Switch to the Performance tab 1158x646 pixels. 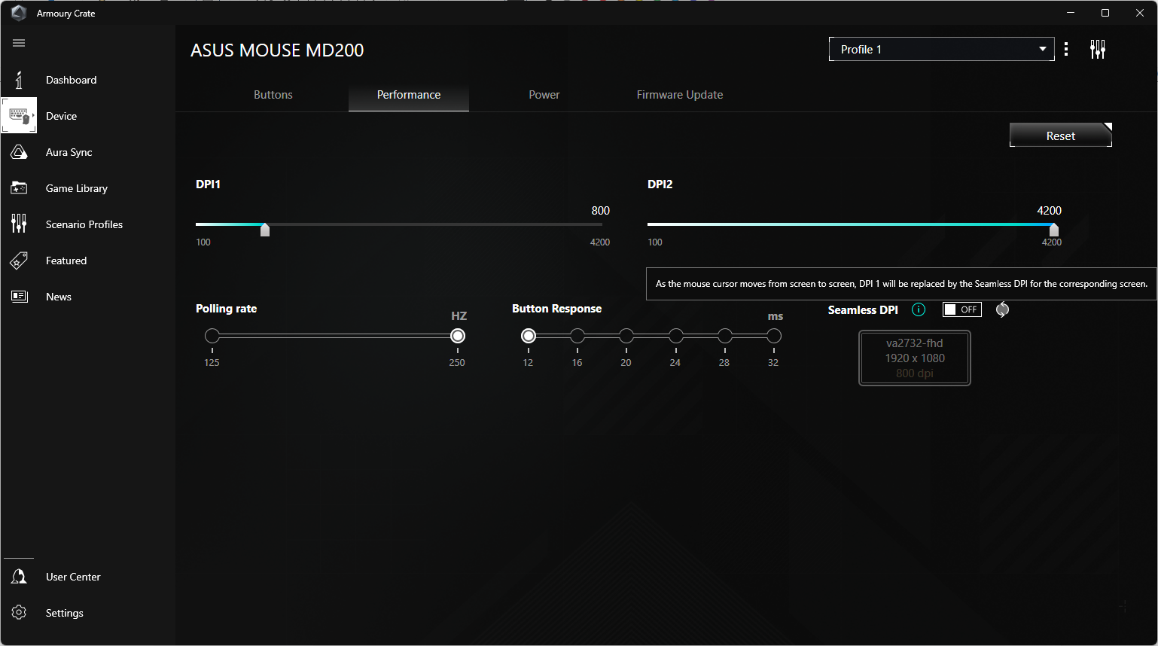pyautogui.click(x=409, y=95)
